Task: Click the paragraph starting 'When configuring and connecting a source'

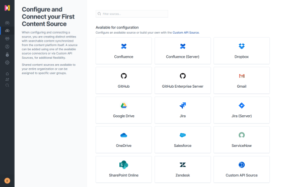Action: point(50,45)
